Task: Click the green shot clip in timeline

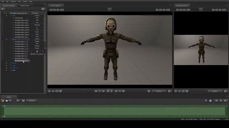Action: coord(114,111)
